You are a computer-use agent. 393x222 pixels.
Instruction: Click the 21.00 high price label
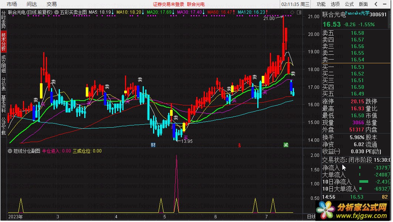click(x=269, y=18)
